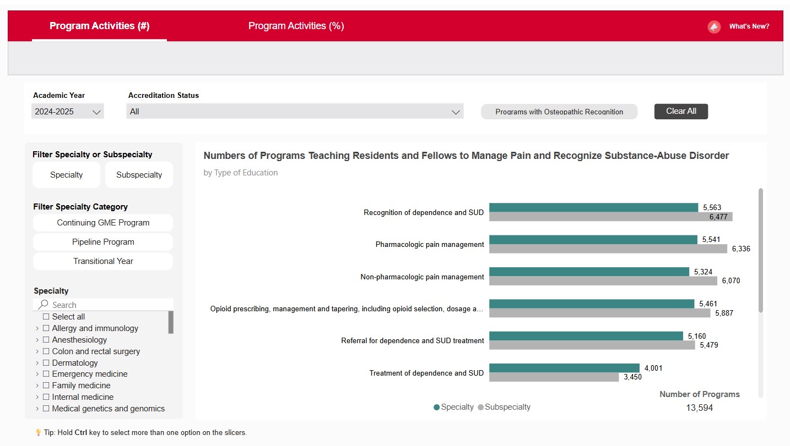This screenshot has width=790, height=446.
Task: Check the Anesthesiology checkbox
Action: pos(46,340)
